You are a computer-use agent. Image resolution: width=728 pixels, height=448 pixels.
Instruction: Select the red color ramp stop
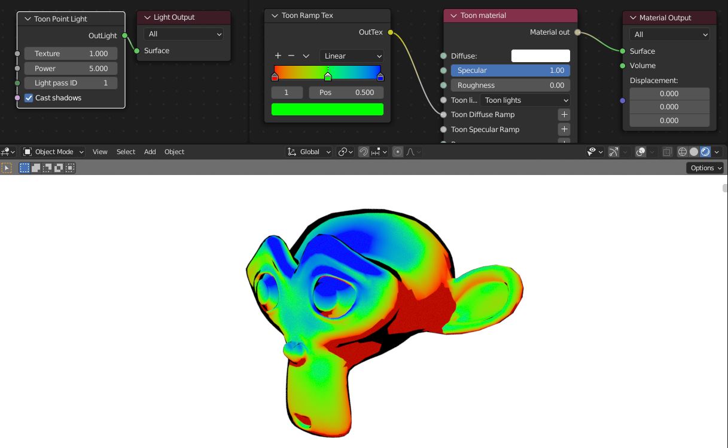pyautogui.click(x=275, y=76)
